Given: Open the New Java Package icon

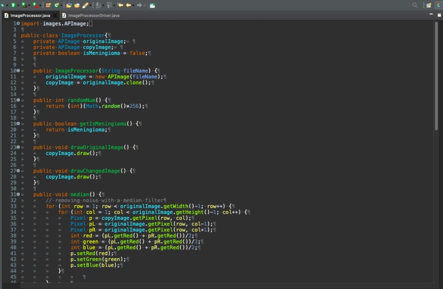Looking at the screenshot, I should click(x=48, y=5).
